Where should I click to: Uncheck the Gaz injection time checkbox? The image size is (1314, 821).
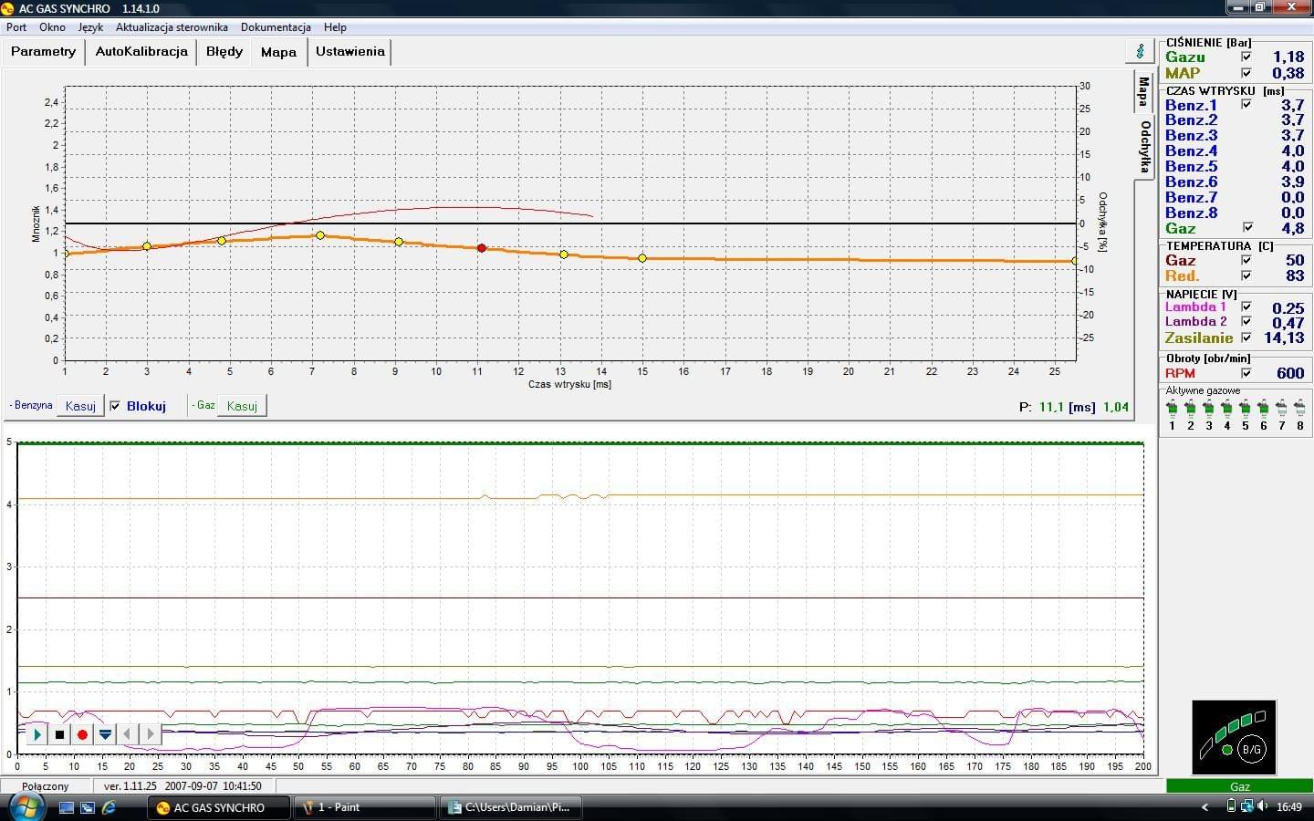point(1247,227)
